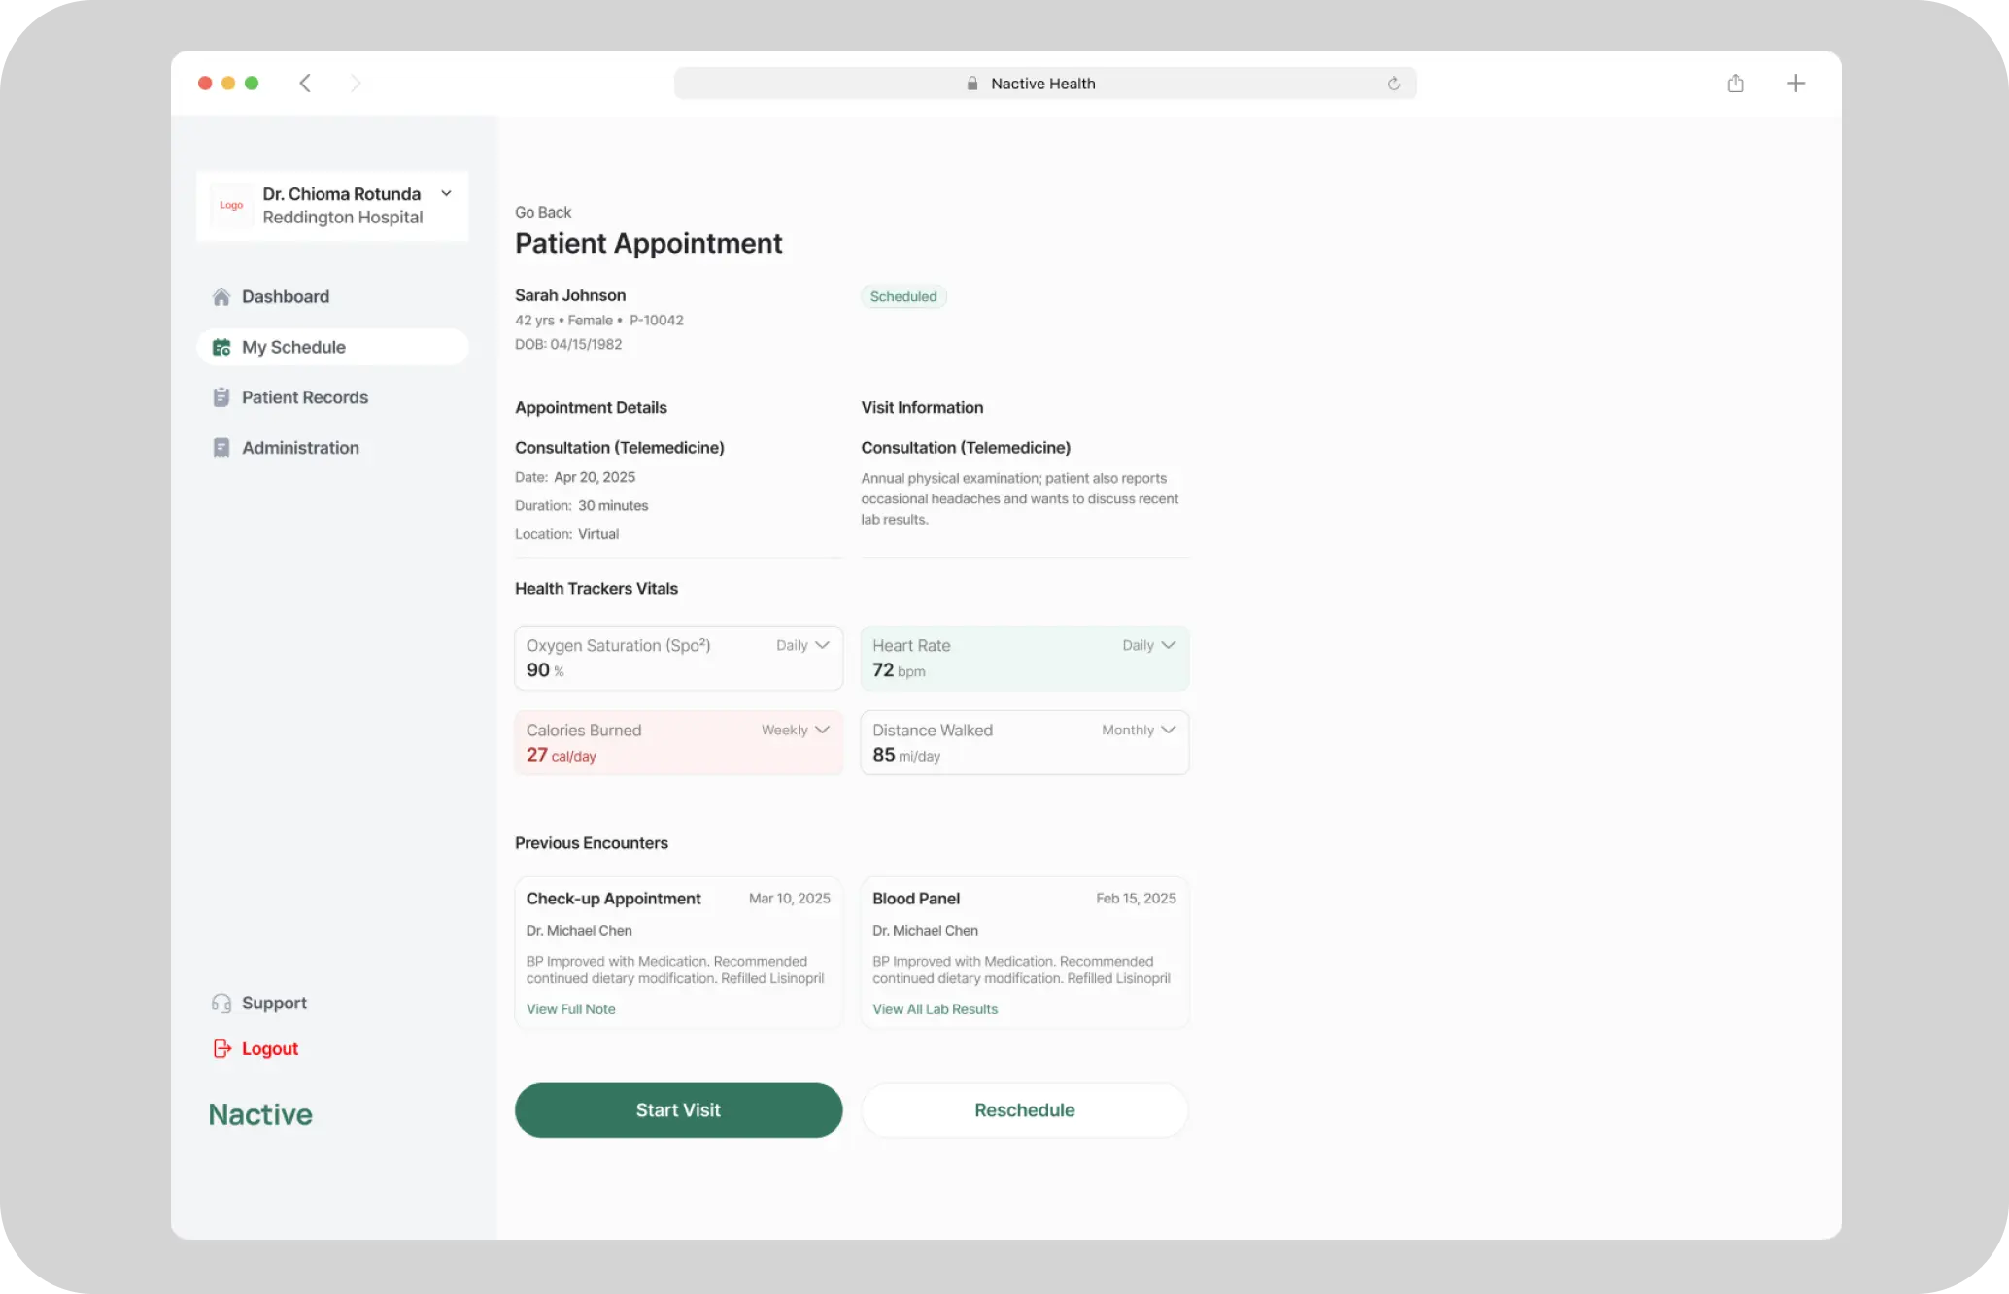The image size is (2009, 1294).
Task: Click the My Schedule calendar icon
Action: point(221,347)
